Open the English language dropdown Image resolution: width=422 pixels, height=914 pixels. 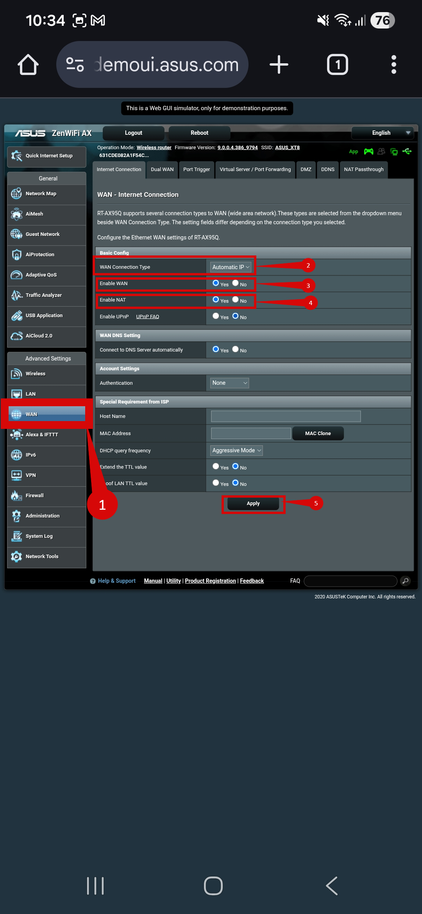383,133
